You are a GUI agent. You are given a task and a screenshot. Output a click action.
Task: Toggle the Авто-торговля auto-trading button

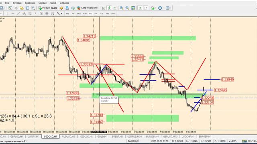tap(87, 8)
